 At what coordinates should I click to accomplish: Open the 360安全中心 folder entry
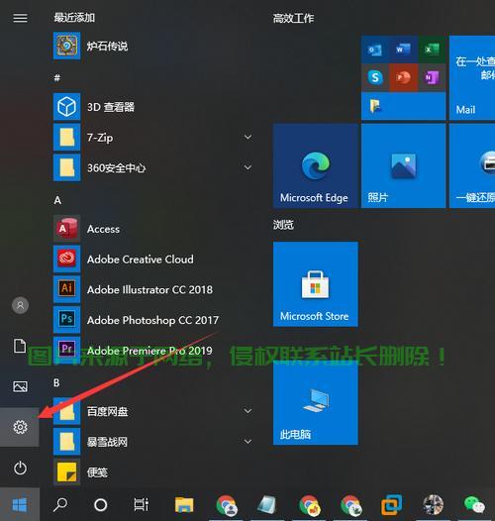point(152,167)
